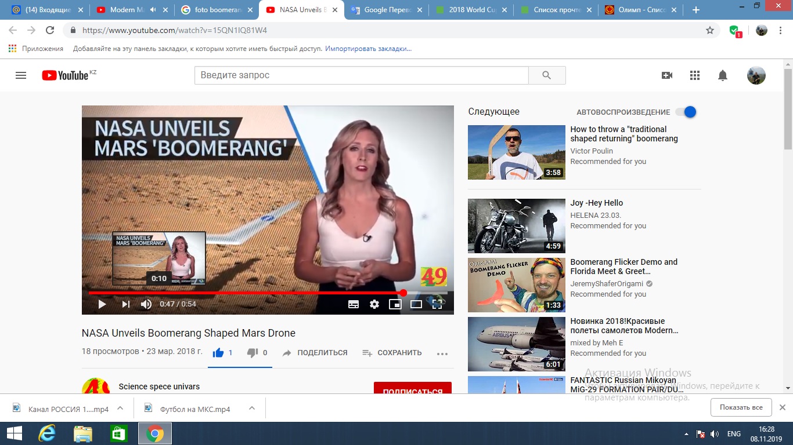
Task: Open downloaded Футбол на МКС.mp4 file
Action: 195,409
